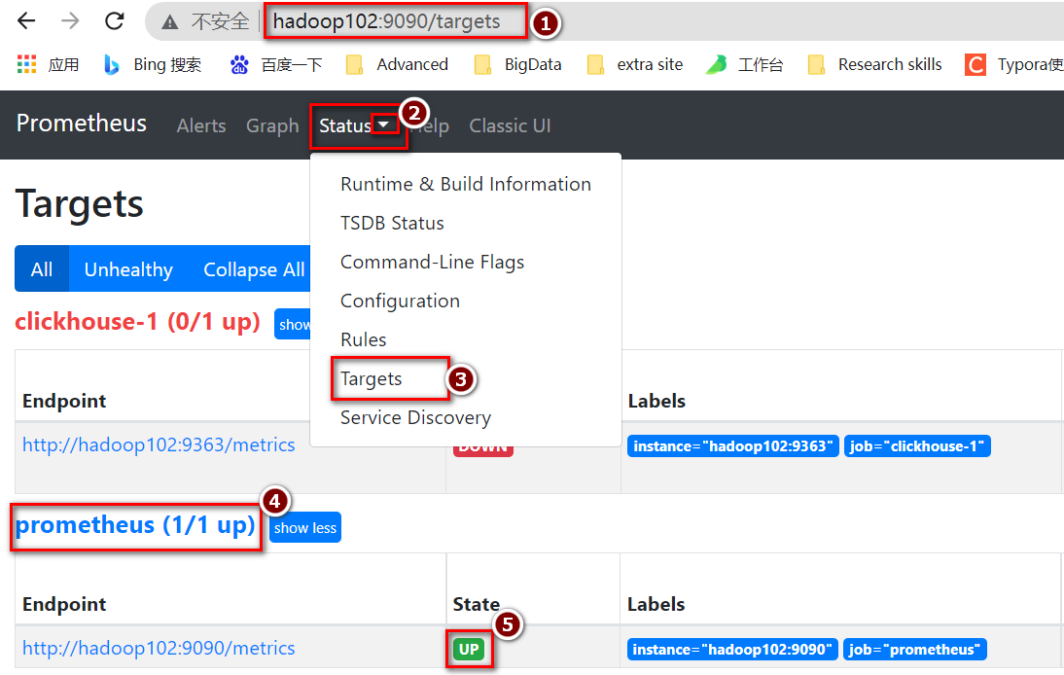This screenshot has width=1064, height=675.
Task: Filter to Unhealthy targets
Action: [x=128, y=268]
